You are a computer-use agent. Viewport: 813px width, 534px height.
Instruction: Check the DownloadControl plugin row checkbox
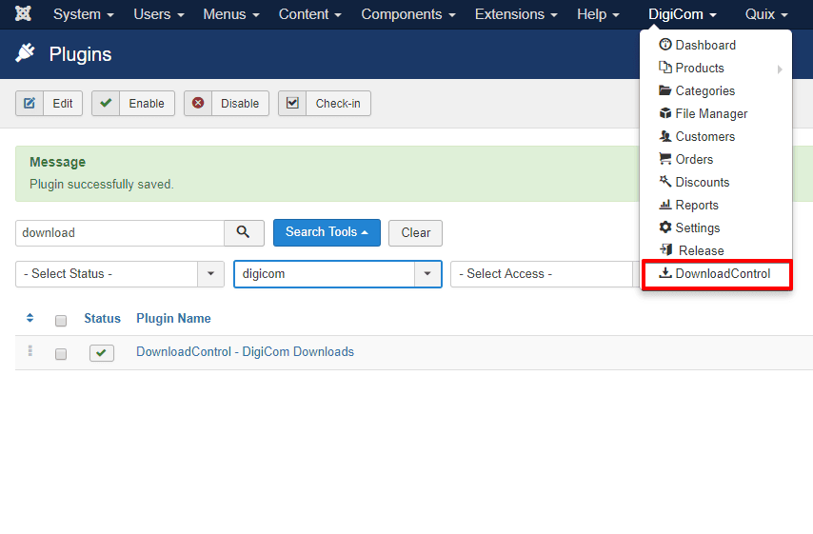[61, 354]
